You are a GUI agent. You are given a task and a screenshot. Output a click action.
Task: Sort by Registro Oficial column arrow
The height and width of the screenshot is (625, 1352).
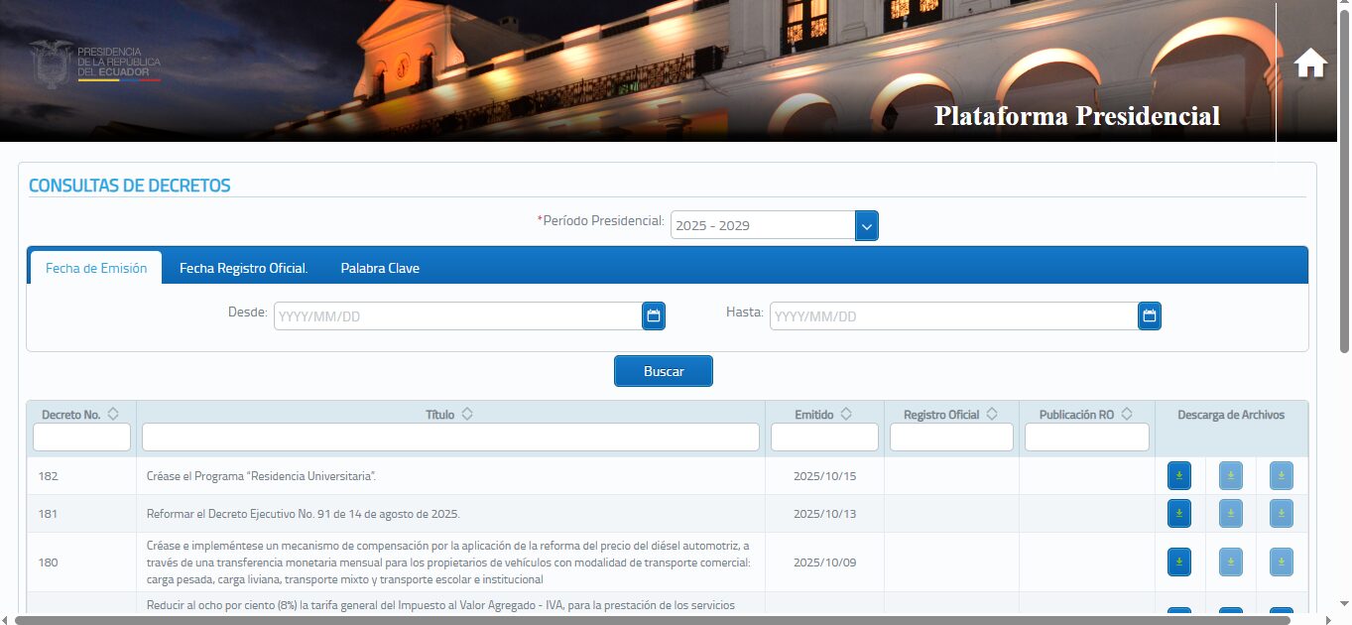(x=992, y=415)
